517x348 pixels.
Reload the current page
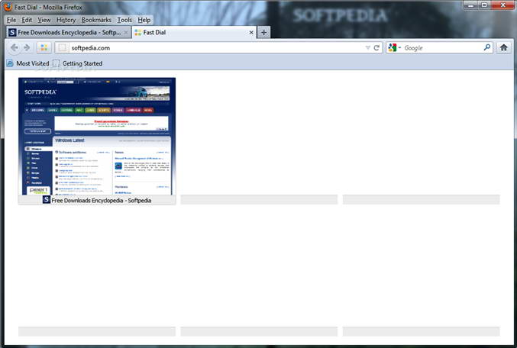coord(376,48)
